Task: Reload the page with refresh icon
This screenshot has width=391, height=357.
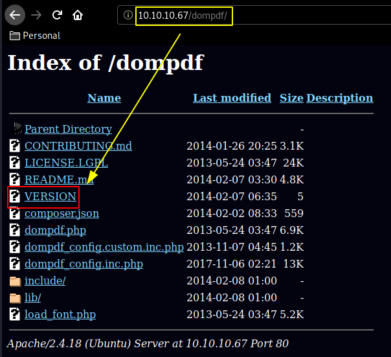Action: (x=57, y=14)
